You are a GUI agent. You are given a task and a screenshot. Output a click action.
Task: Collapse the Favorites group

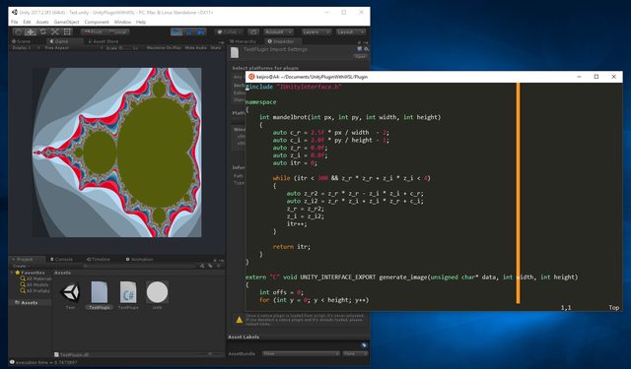[12, 273]
